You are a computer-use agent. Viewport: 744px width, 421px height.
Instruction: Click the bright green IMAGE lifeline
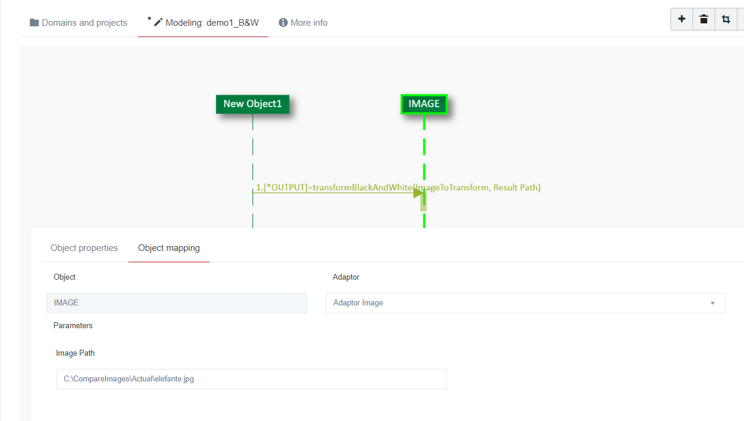click(x=424, y=150)
